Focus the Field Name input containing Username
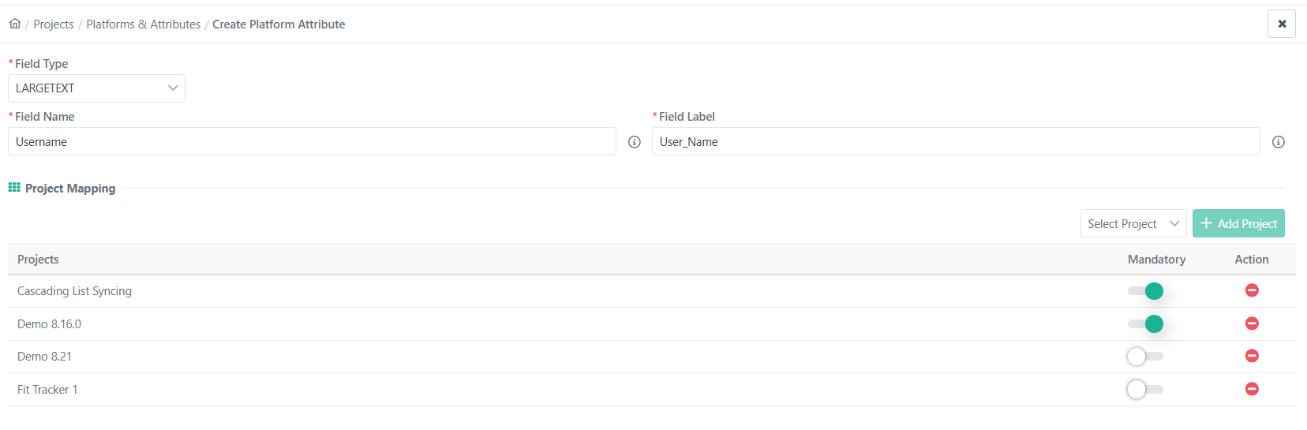Image resolution: width=1307 pixels, height=430 pixels. click(312, 142)
